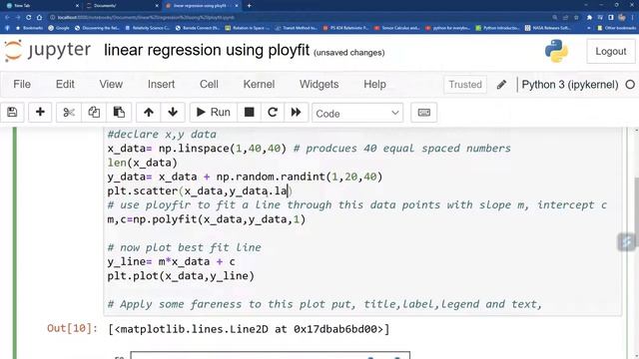Image resolution: width=639 pixels, height=359 pixels.
Task: Open the Help menu
Action: click(374, 84)
